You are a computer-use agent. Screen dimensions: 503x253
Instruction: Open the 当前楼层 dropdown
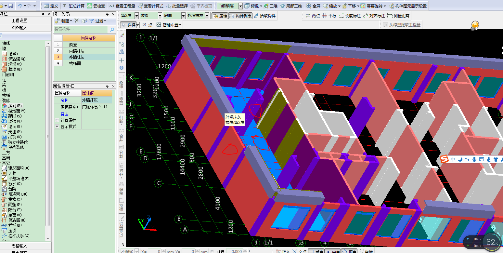pos(240,6)
